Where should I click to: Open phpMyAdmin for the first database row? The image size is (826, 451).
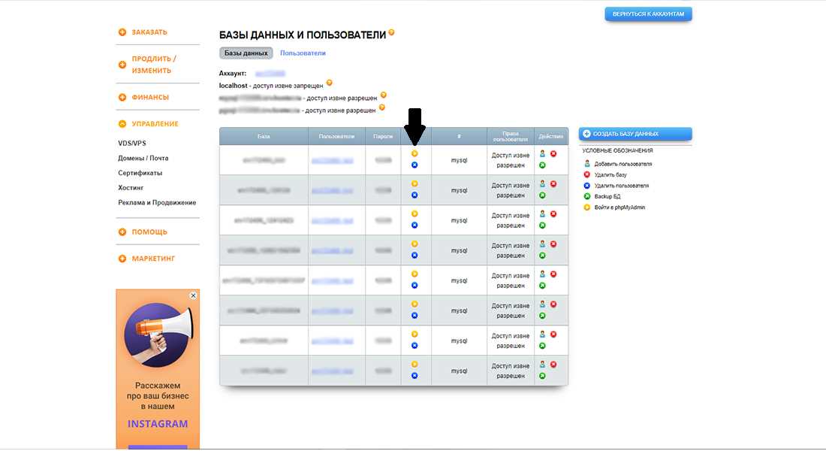(x=415, y=153)
